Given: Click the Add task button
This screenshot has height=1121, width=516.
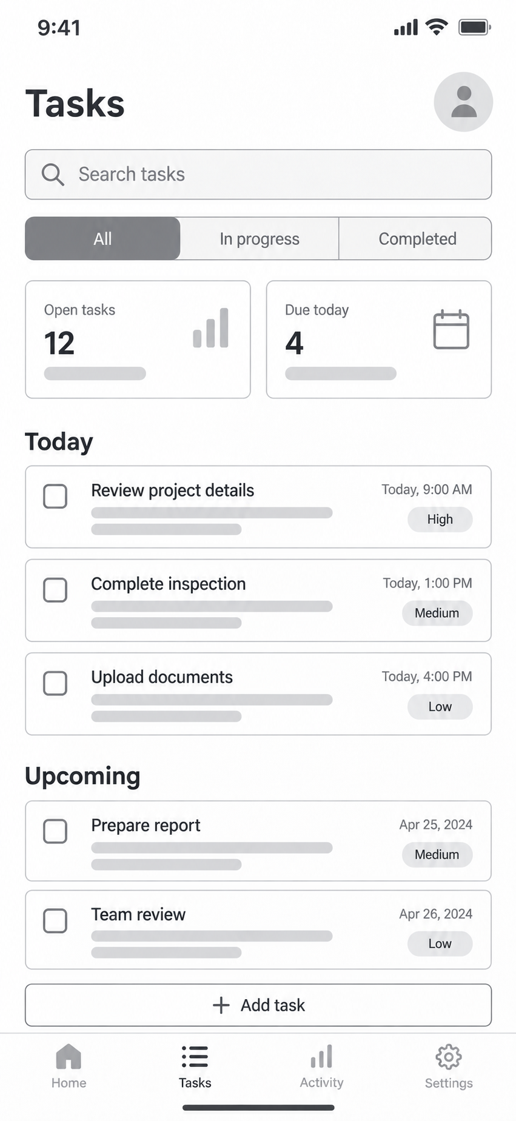Looking at the screenshot, I should 258,1005.
